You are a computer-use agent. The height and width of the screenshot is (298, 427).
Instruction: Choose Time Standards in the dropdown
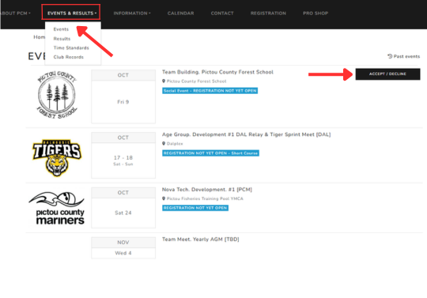71,47
